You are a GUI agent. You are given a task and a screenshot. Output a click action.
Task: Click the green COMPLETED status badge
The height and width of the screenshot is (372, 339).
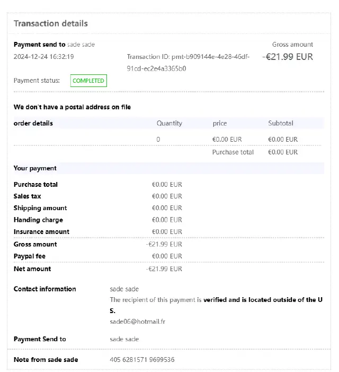point(88,81)
